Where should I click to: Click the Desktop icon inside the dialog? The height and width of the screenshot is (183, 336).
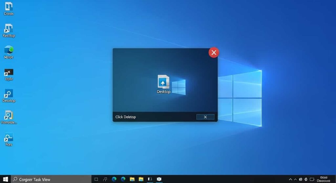pos(163,83)
